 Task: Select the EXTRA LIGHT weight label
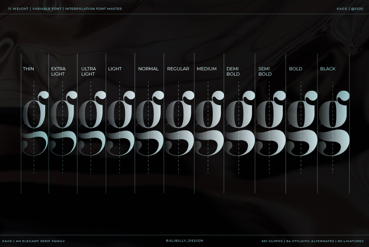click(58, 71)
